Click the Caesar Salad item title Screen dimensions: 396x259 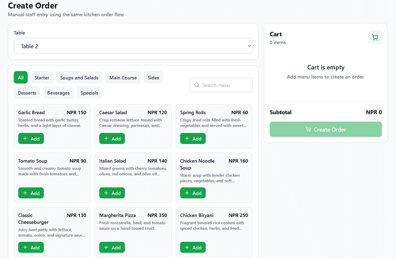click(113, 112)
